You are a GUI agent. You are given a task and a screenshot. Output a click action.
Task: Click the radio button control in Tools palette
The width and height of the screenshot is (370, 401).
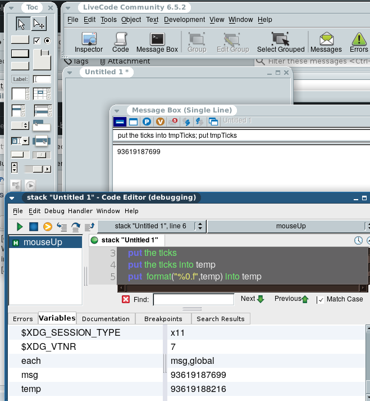coord(47,40)
